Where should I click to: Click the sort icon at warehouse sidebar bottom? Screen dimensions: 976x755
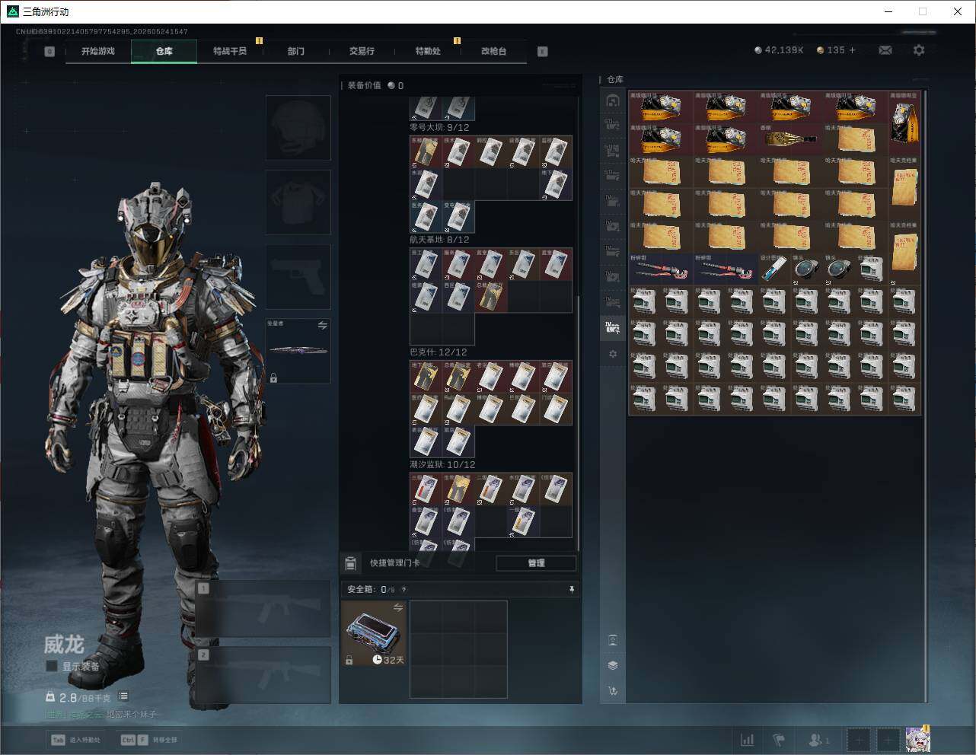coord(613,691)
